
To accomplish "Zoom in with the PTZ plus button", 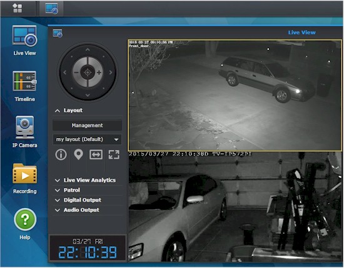I will [x=99, y=72].
